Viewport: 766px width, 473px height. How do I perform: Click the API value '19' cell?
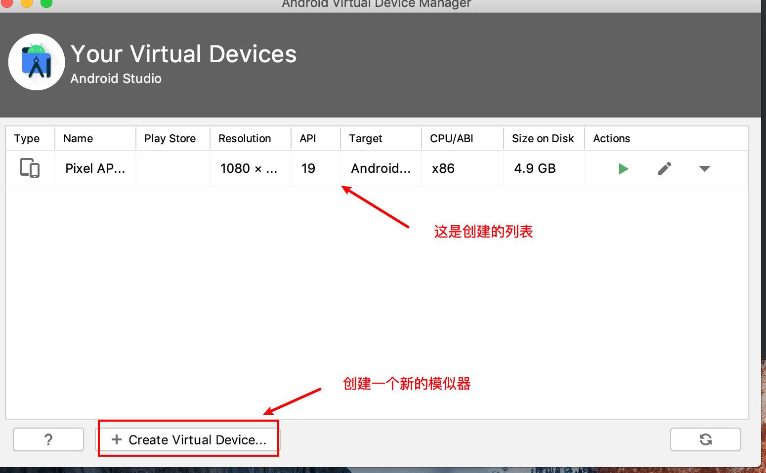(316, 168)
